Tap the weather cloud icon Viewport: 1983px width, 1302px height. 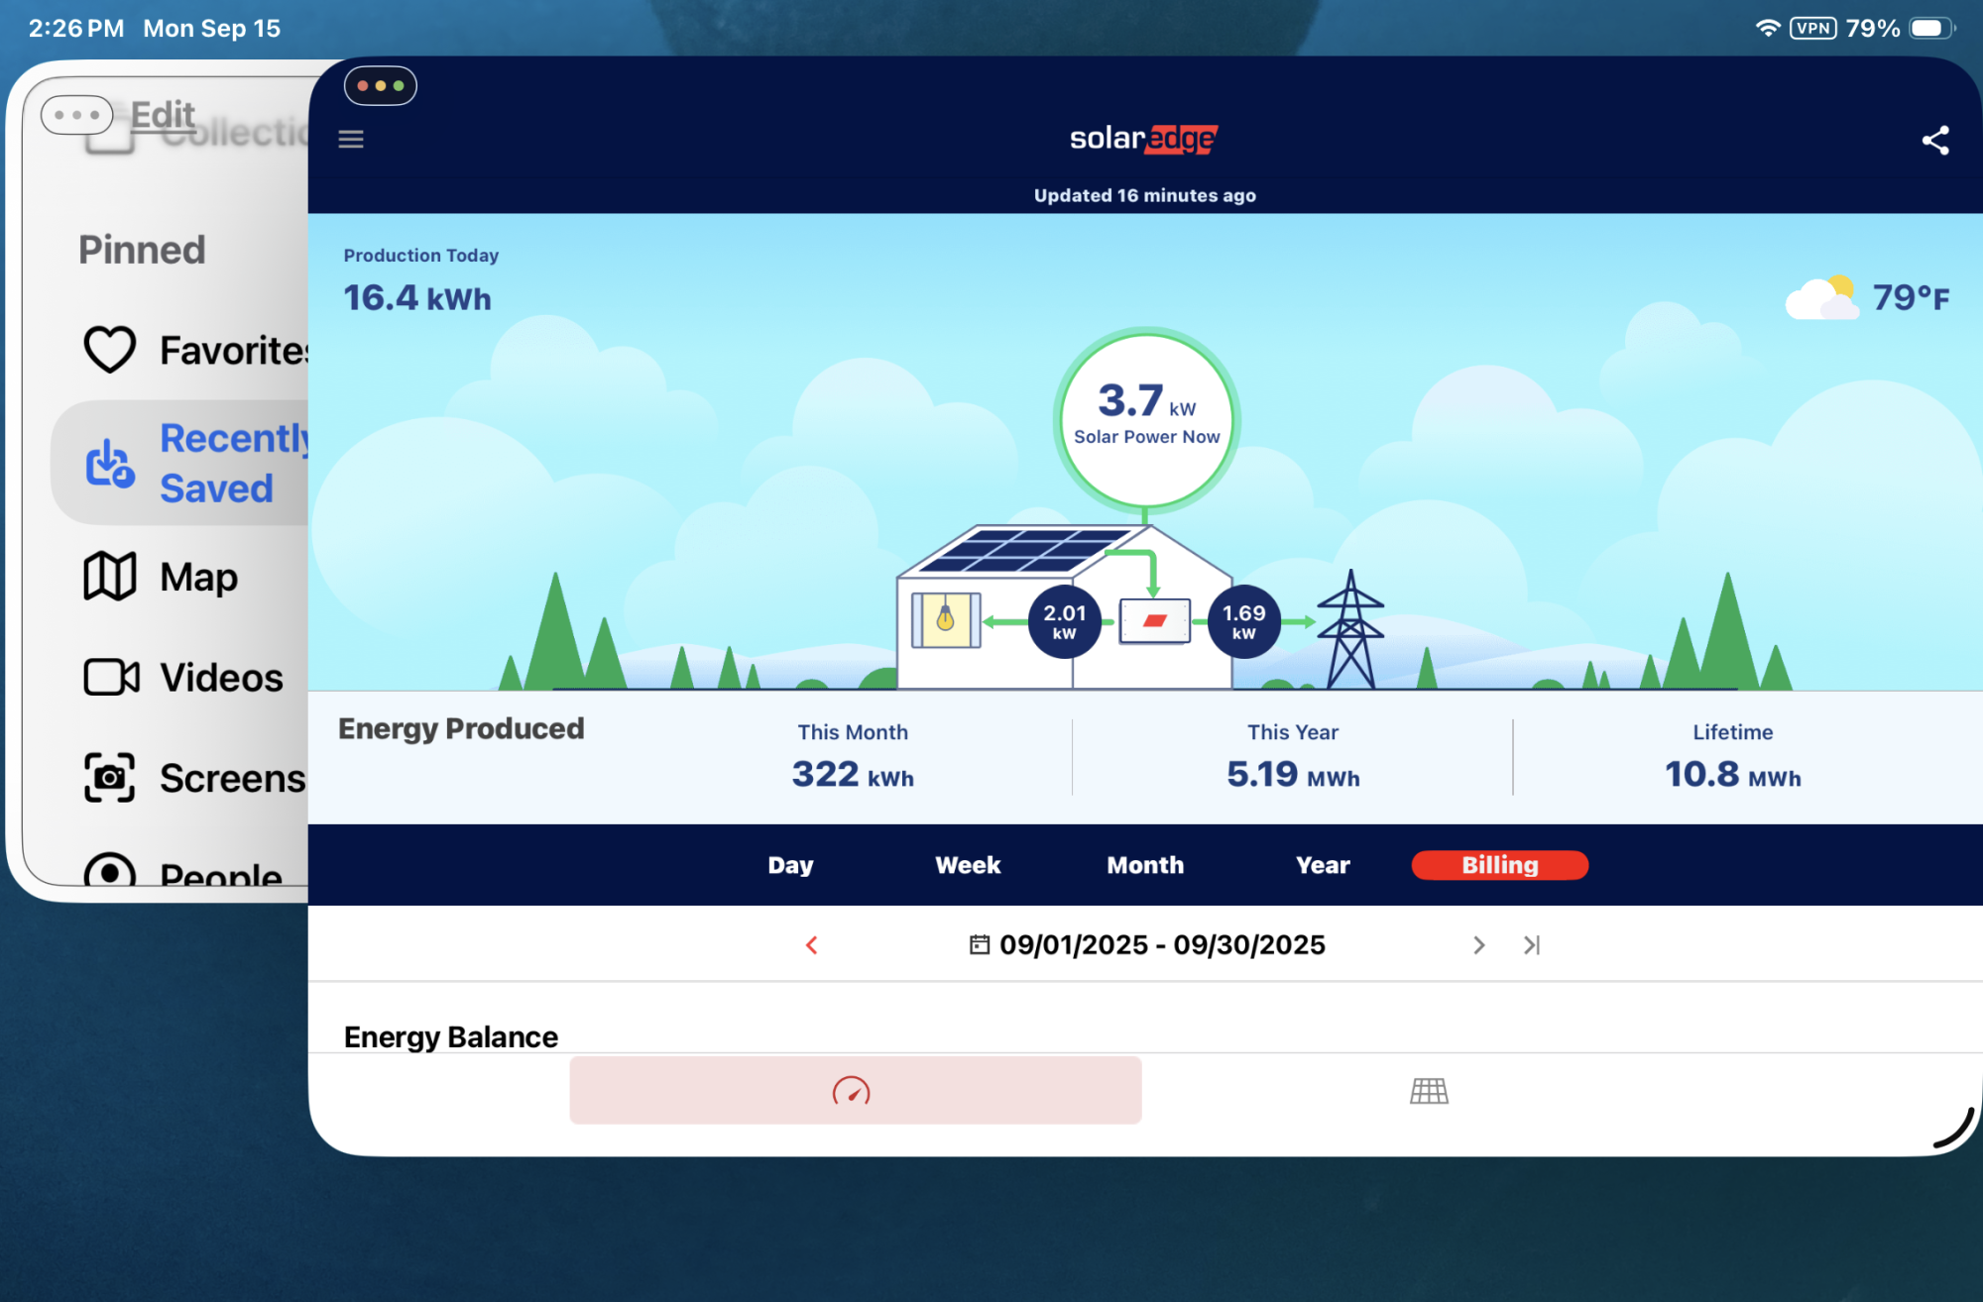pyautogui.click(x=1821, y=296)
